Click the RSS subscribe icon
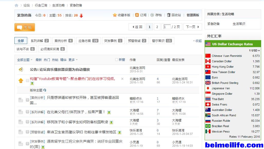This screenshot has height=149, width=264. (x=137, y=15)
